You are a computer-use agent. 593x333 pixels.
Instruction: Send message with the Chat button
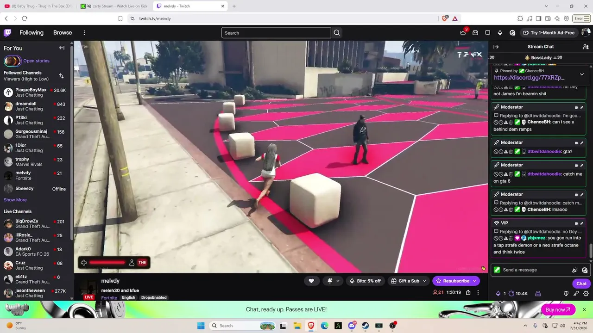coord(581,284)
